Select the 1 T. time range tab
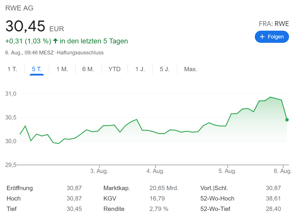 pos(12,69)
